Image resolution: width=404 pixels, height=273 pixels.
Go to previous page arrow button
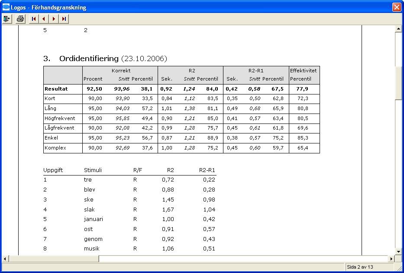(44, 19)
